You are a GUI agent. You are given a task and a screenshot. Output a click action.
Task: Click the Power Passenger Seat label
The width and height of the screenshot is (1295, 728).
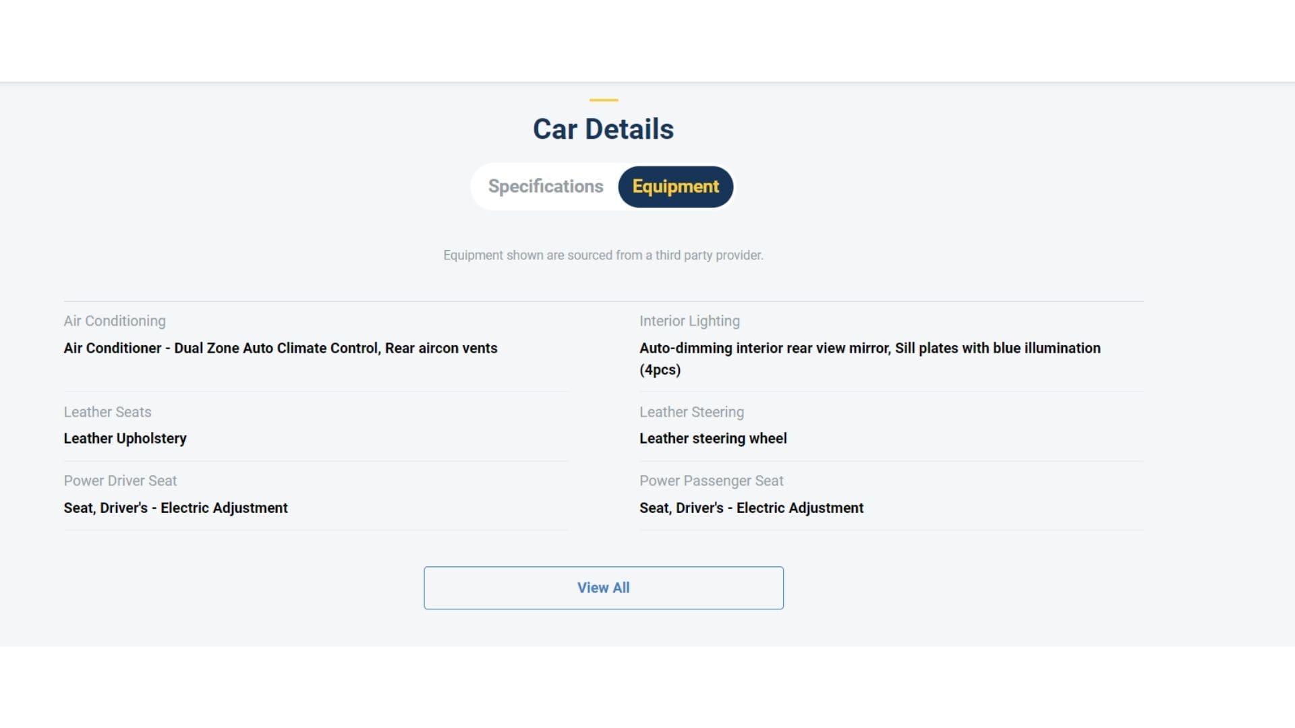pyautogui.click(x=711, y=481)
